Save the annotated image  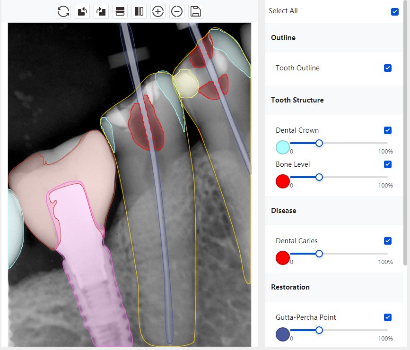tap(196, 11)
